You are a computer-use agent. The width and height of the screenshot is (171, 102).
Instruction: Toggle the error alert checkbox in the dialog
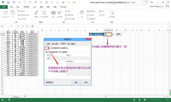pos(47,48)
